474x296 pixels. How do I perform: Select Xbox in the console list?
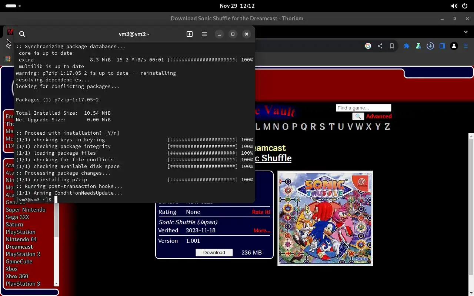[11, 269]
